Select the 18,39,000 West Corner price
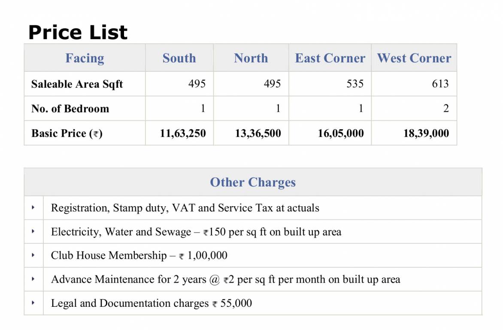Screen dimensions: 503x330 (x=426, y=133)
